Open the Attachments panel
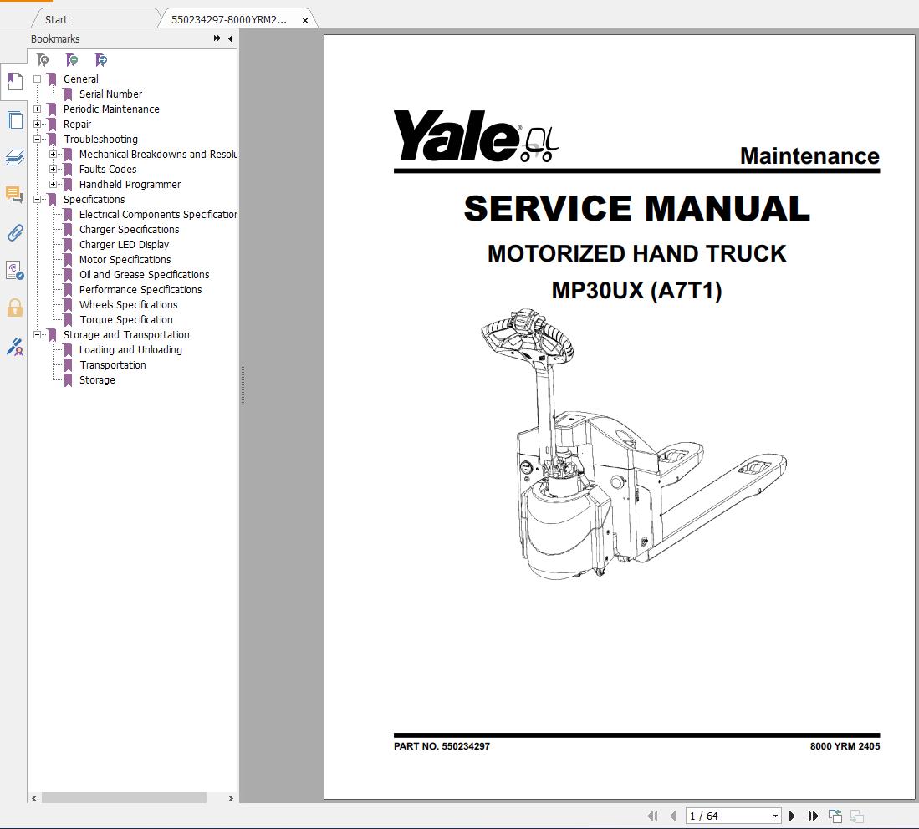This screenshot has height=829, width=919. click(14, 233)
